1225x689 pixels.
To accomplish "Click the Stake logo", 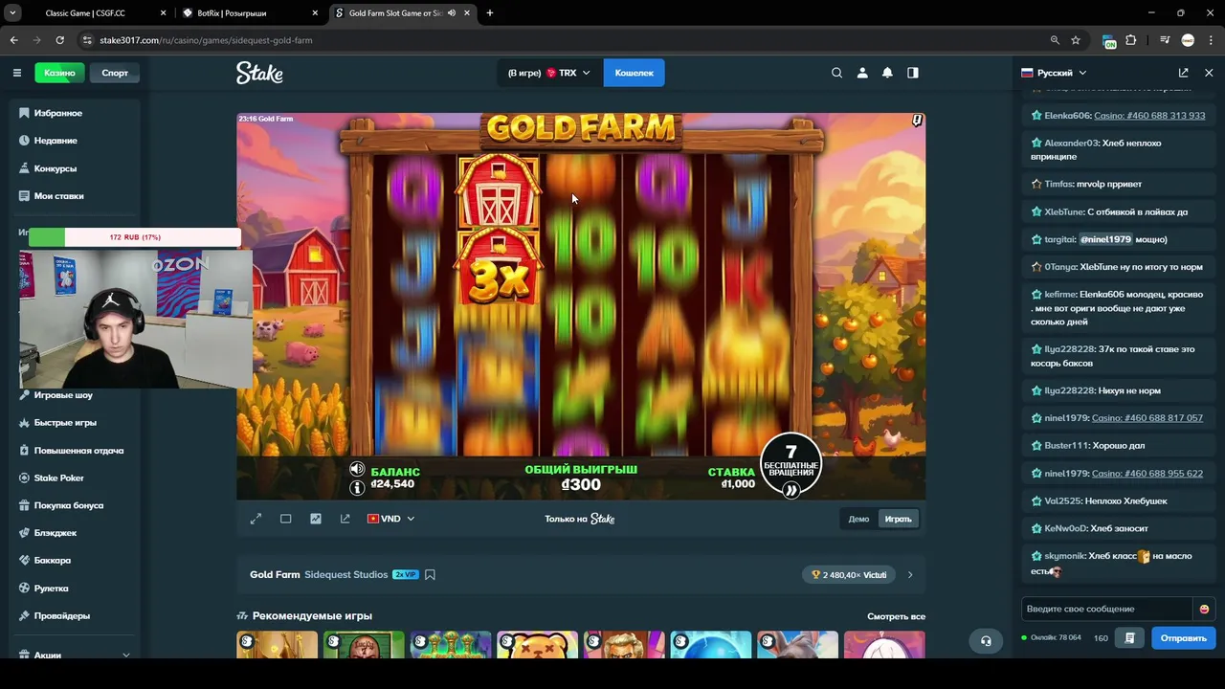I will 260,73.
